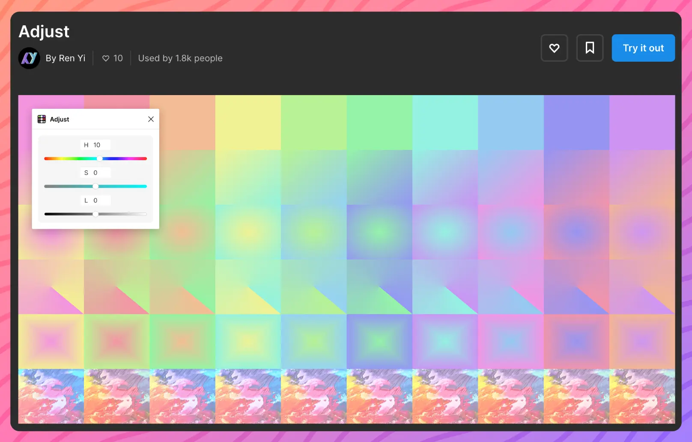The image size is (692, 442).
Task: Open Ren Yi's profile avatar
Action: click(29, 58)
